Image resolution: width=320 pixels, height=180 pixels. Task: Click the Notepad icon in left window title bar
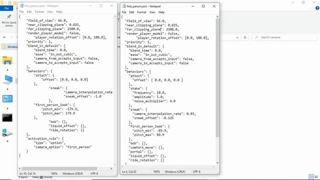[21, 5]
